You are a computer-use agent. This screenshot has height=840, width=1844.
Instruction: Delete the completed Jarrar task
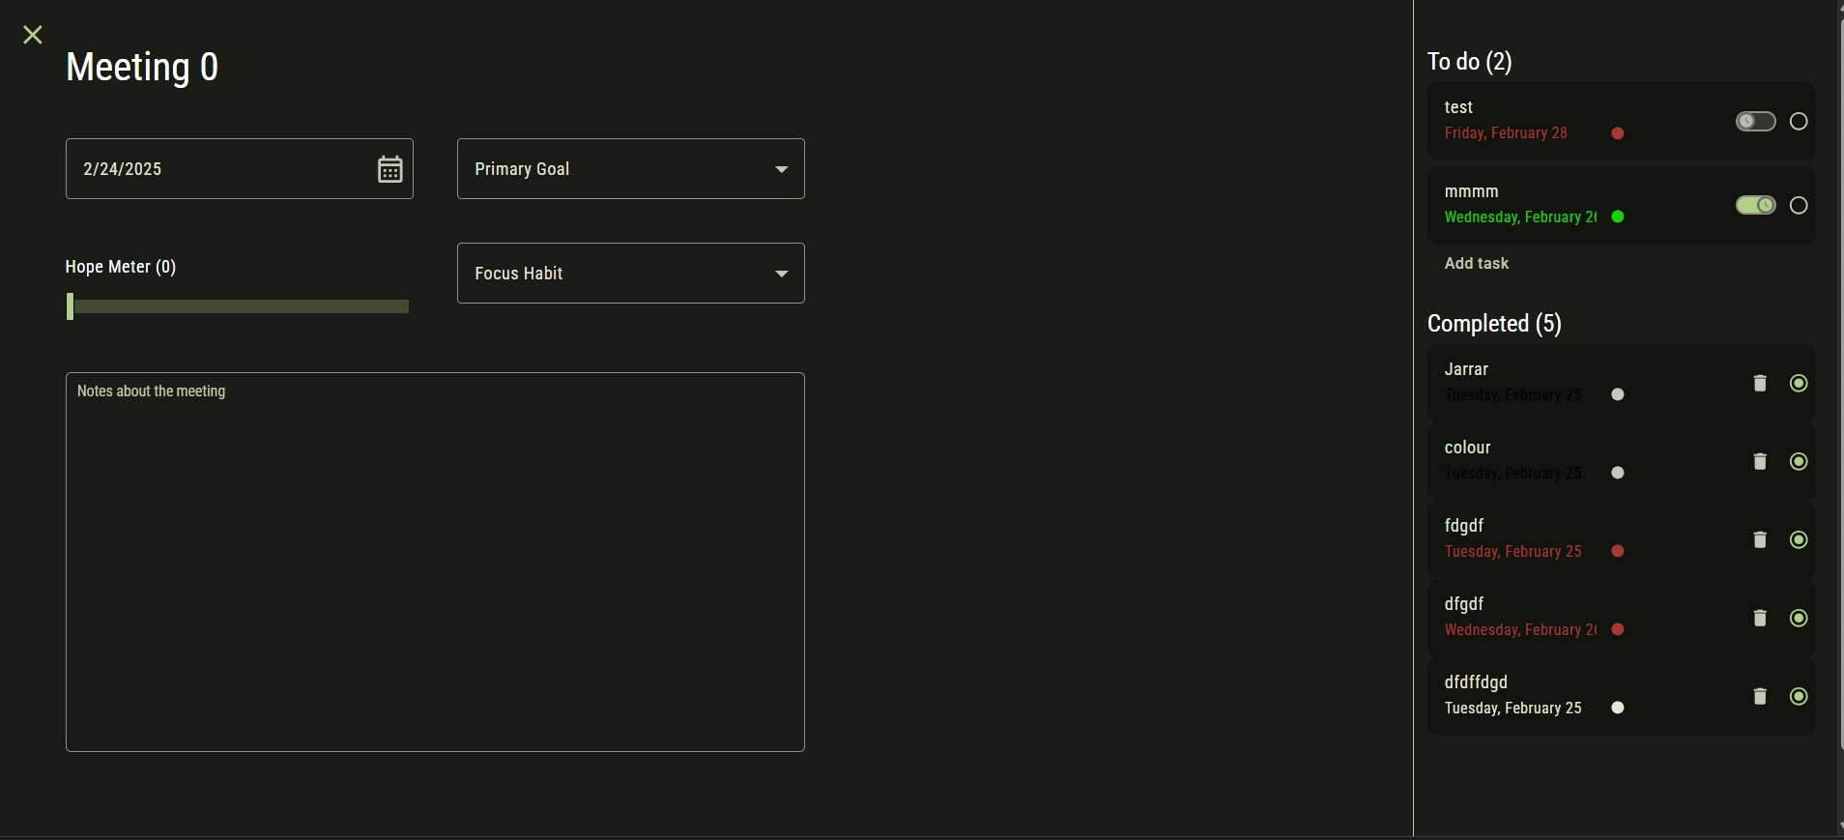(1760, 384)
